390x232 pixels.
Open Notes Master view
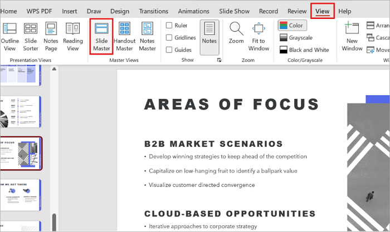[147, 37]
